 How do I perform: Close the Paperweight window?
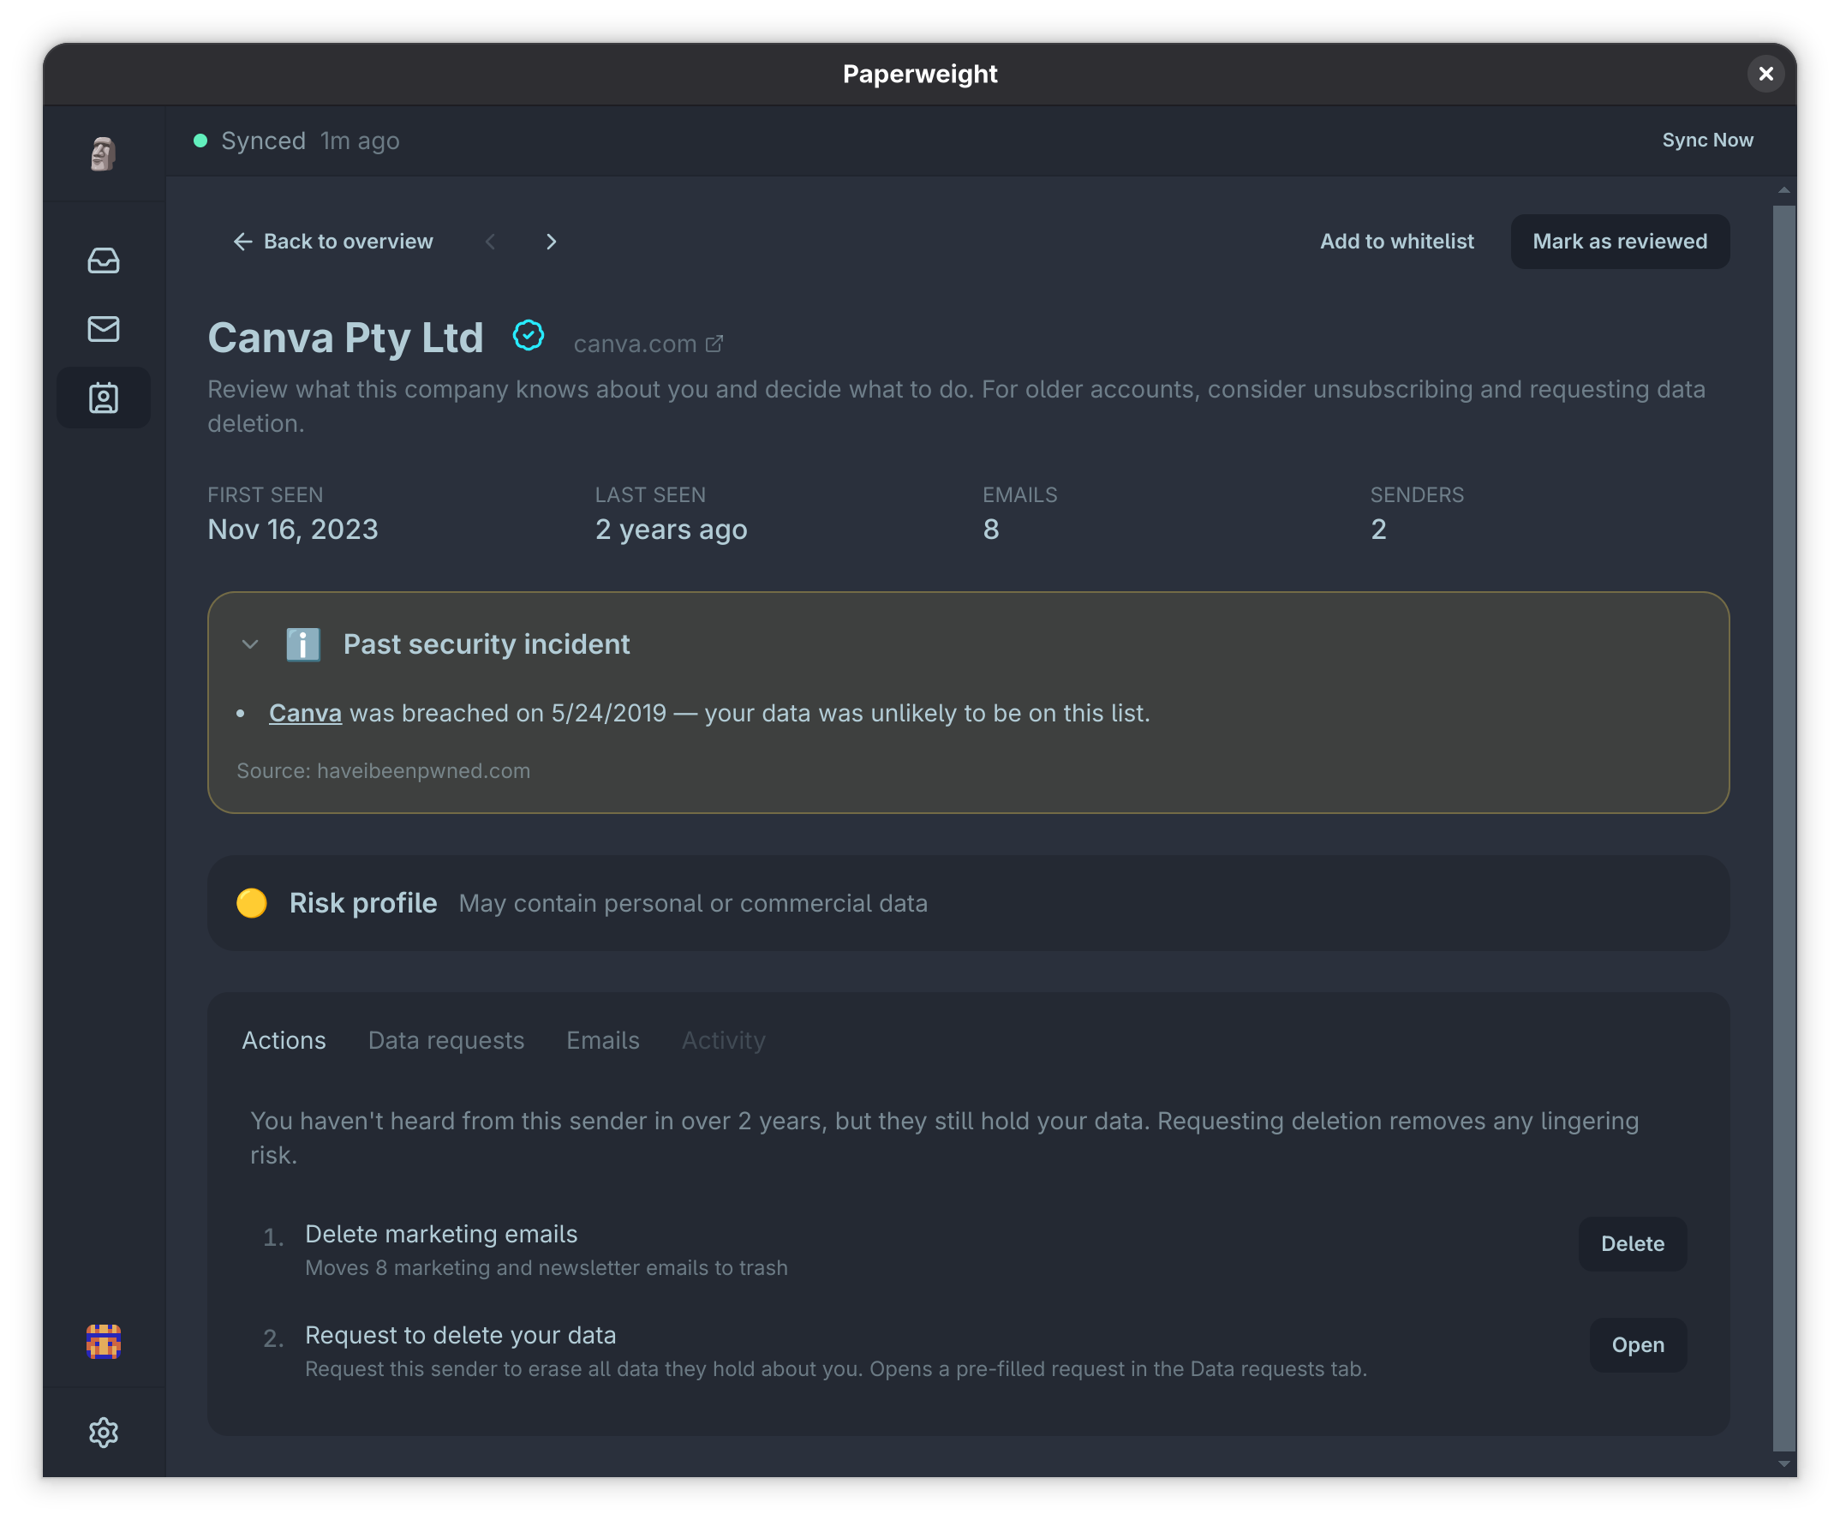[1765, 74]
